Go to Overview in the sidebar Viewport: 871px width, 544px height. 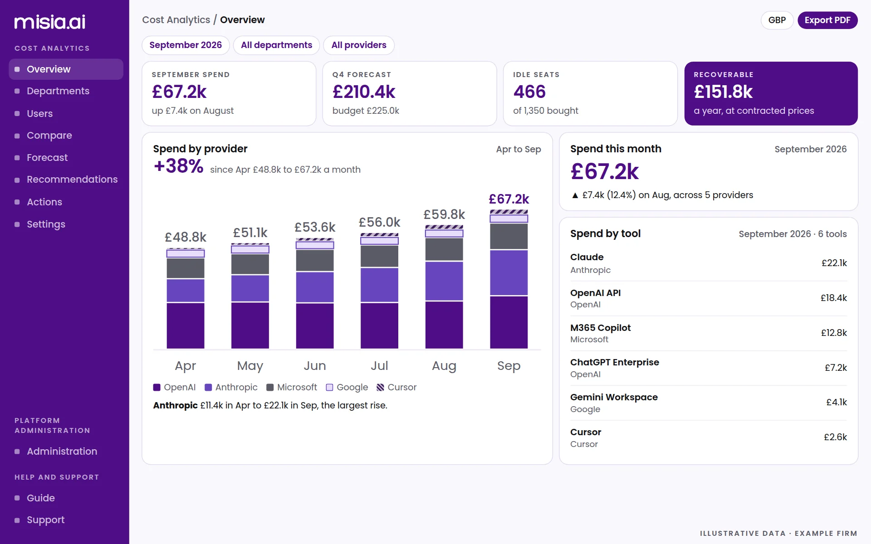coord(66,69)
